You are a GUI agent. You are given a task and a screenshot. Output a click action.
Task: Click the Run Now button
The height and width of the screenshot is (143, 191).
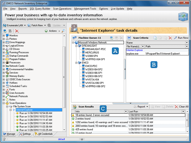(181, 38)
